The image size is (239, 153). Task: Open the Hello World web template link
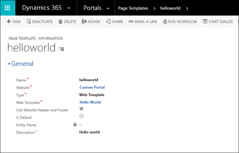pyautogui.click(x=90, y=102)
